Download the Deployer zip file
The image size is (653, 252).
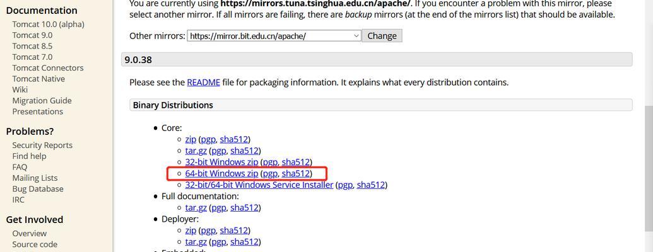pos(191,231)
